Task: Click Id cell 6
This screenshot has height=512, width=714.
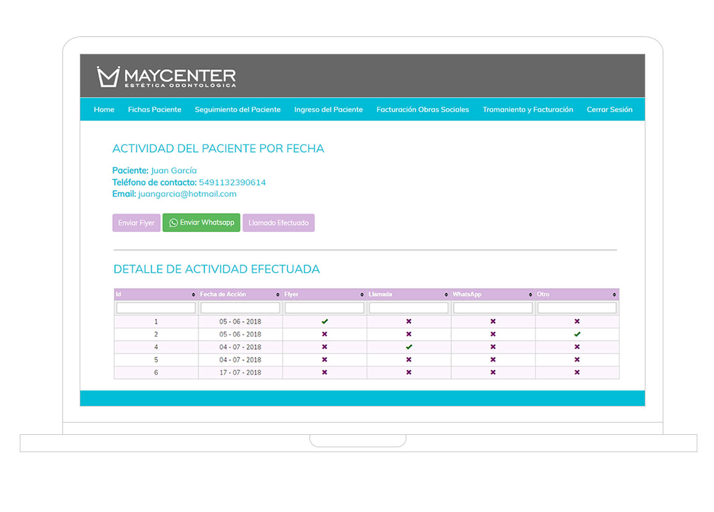Action: click(x=156, y=373)
